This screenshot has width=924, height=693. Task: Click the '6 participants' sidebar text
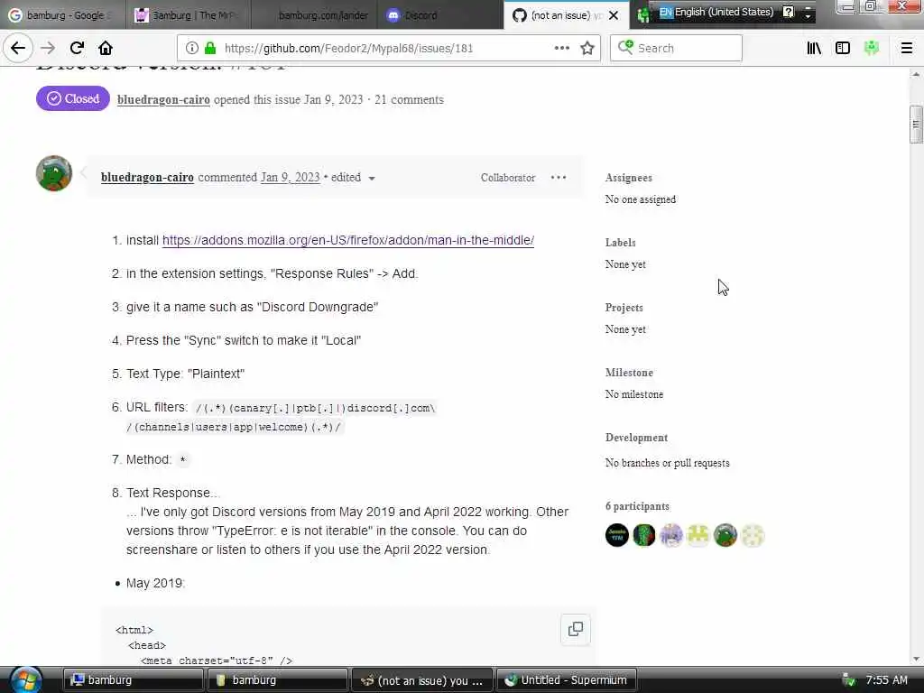[x=638, y=506]
